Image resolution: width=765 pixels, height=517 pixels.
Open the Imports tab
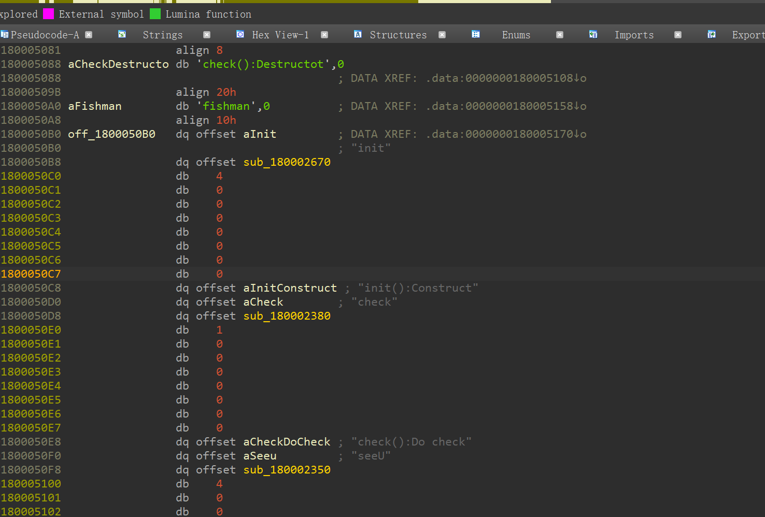coord(633,35)
